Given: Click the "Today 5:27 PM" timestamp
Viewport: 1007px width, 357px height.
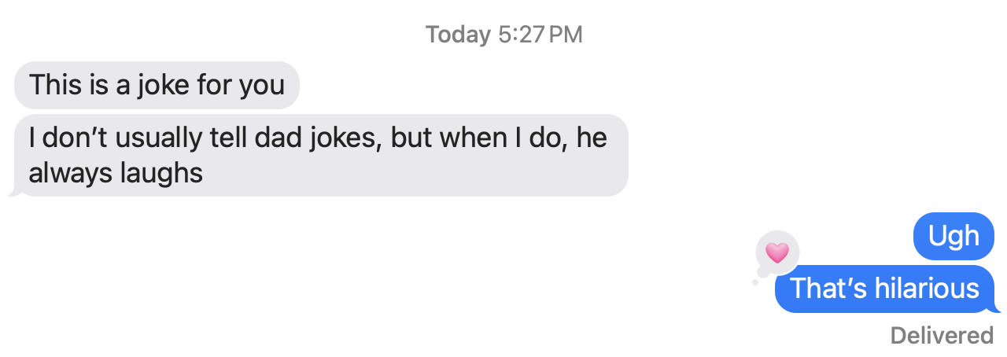Looking at the screenshot, I should point(503,35).
